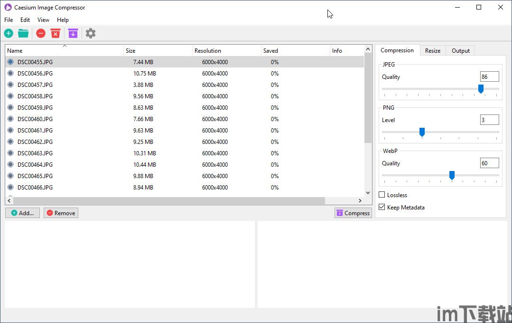
Task: Click status icon beside DSC00466.JPG
Action: pos(10,187)
